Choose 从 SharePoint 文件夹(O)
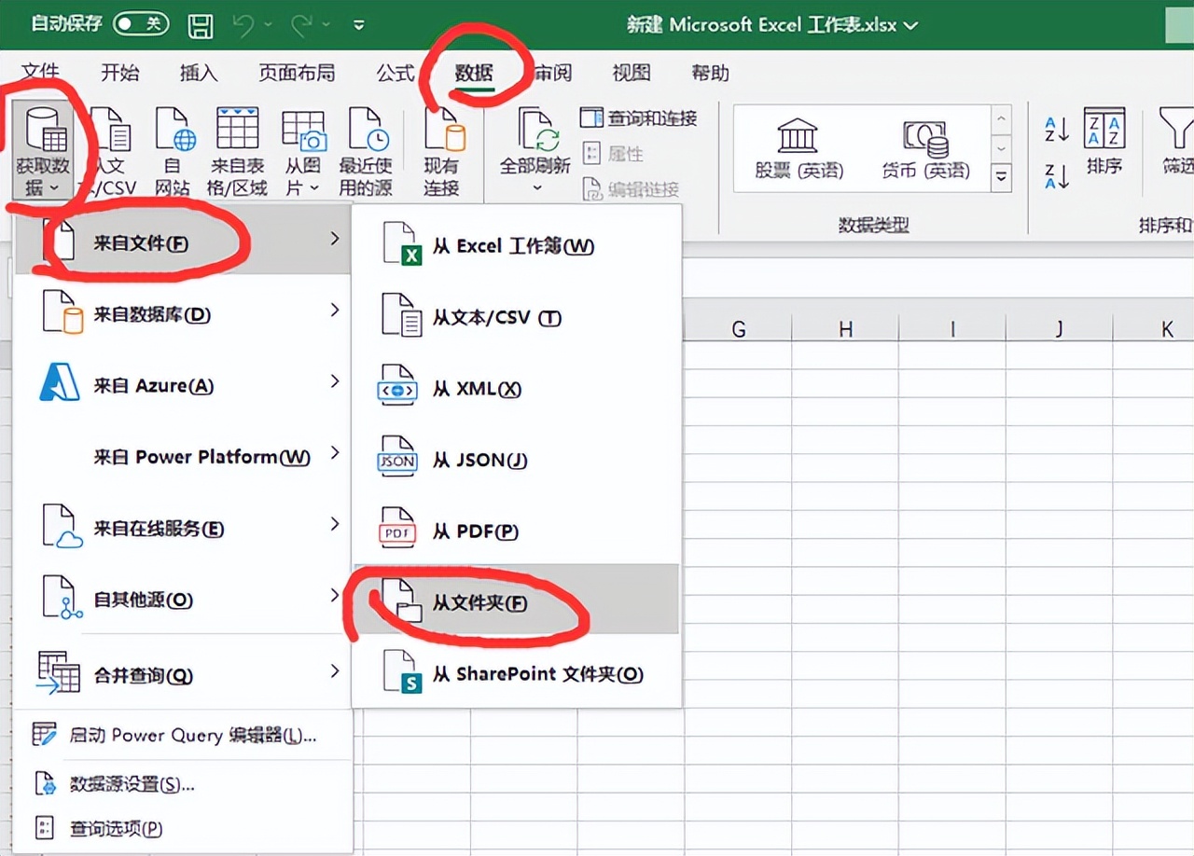1194x856 pixels. pos(516,673)
